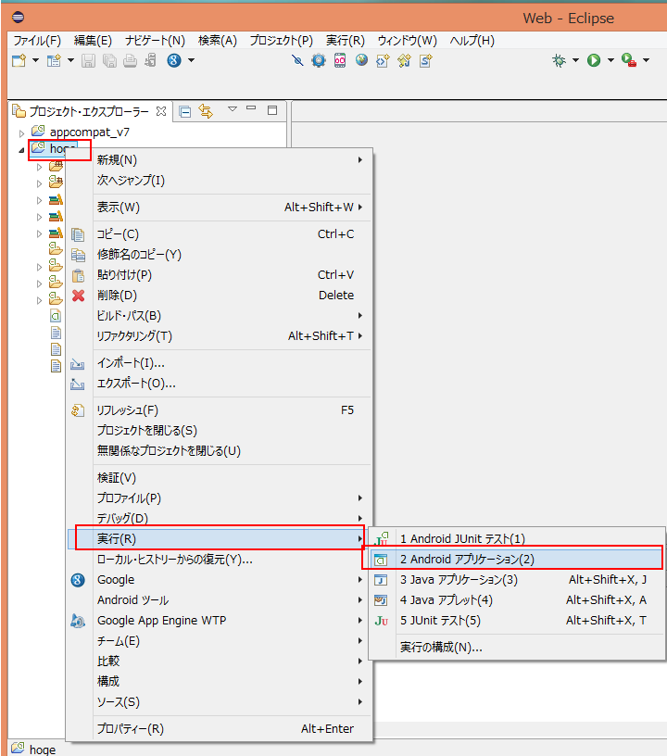Toggle Skip All Breakpoints toolbar icon
The height and width of the screenshot is (756, 667).
point(297,60)
